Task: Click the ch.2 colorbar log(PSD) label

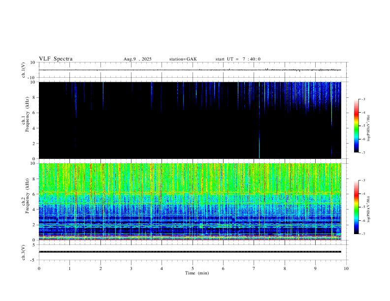Action: click(x=369, y=209)
